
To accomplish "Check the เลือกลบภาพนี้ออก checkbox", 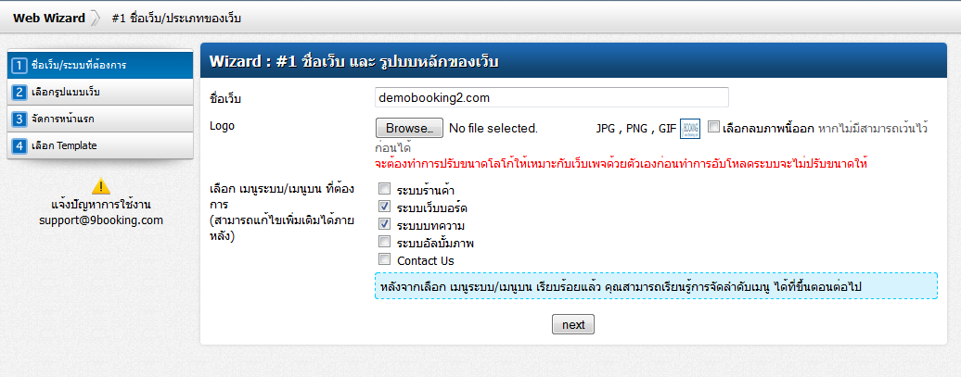I will point(712,127).
